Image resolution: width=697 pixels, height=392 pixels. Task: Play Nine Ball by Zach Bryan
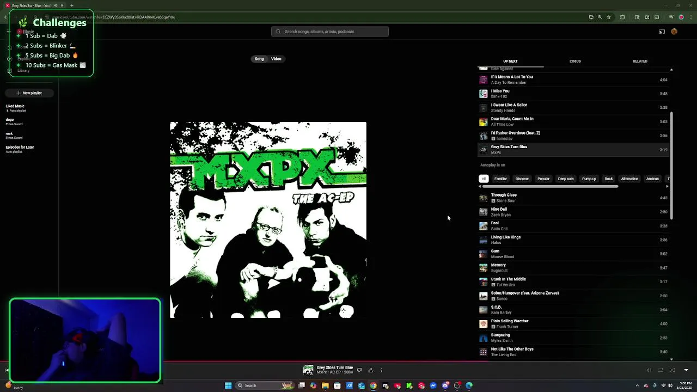(x=573, y=212)
